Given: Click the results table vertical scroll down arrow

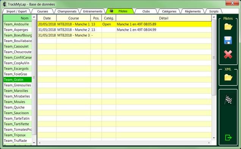Looking at the screenshot, I should click(x=214, y=138).
